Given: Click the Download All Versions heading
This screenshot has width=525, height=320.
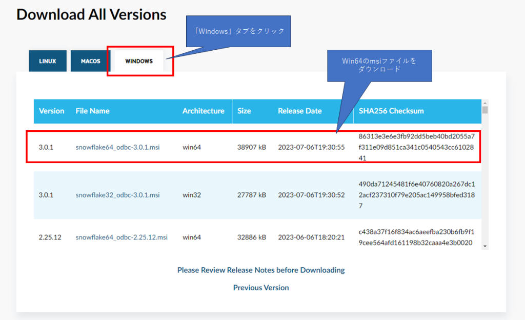Looking at the screenshot, I should tap(91, 14).
